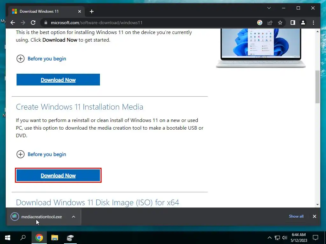Open File Explorer from taskbar

pos(55,238)
